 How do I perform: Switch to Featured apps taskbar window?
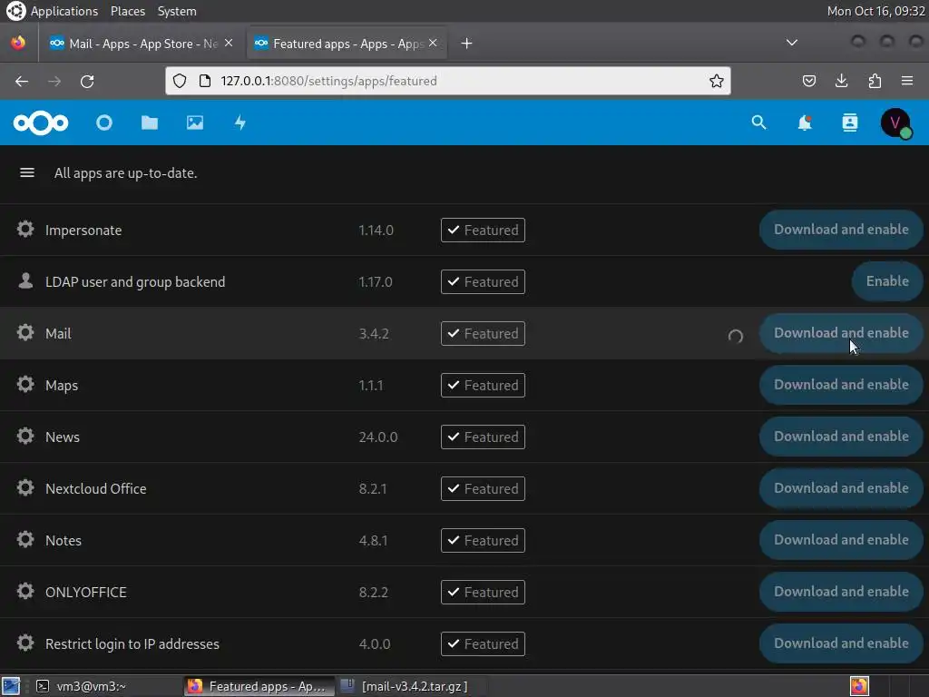pos(258,686)
